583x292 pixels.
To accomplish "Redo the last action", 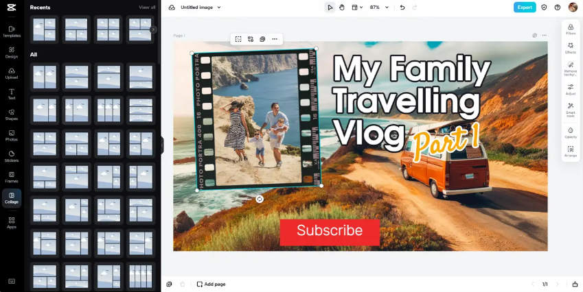I will point(415,8).
